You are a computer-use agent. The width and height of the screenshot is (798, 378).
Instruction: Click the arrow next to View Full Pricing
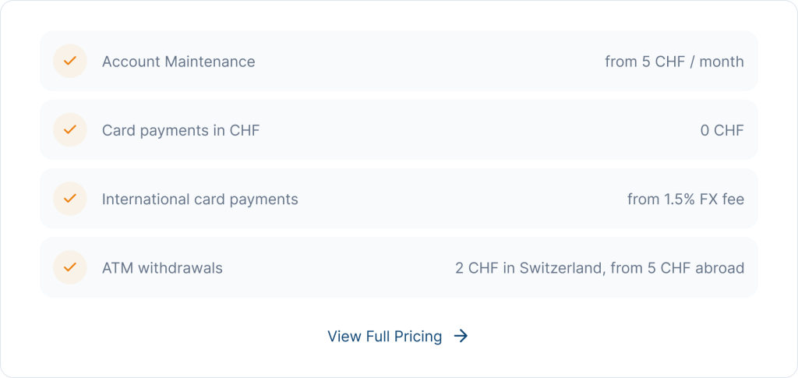pyautogui.click(x=461, y=336)
